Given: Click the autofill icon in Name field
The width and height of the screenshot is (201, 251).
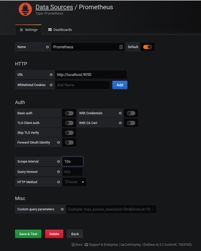Looking at the screenshot, I should click(121, 47).
